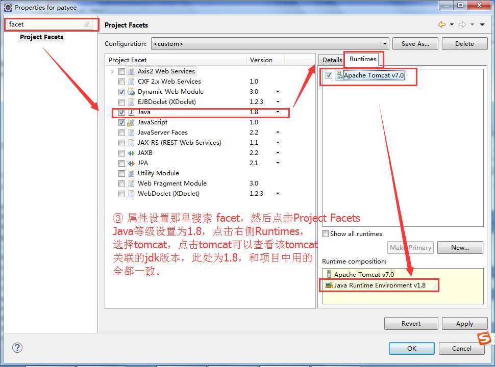Click the New... runtime button
This screenshot has height=367, width=495.
tap(460, 248)
